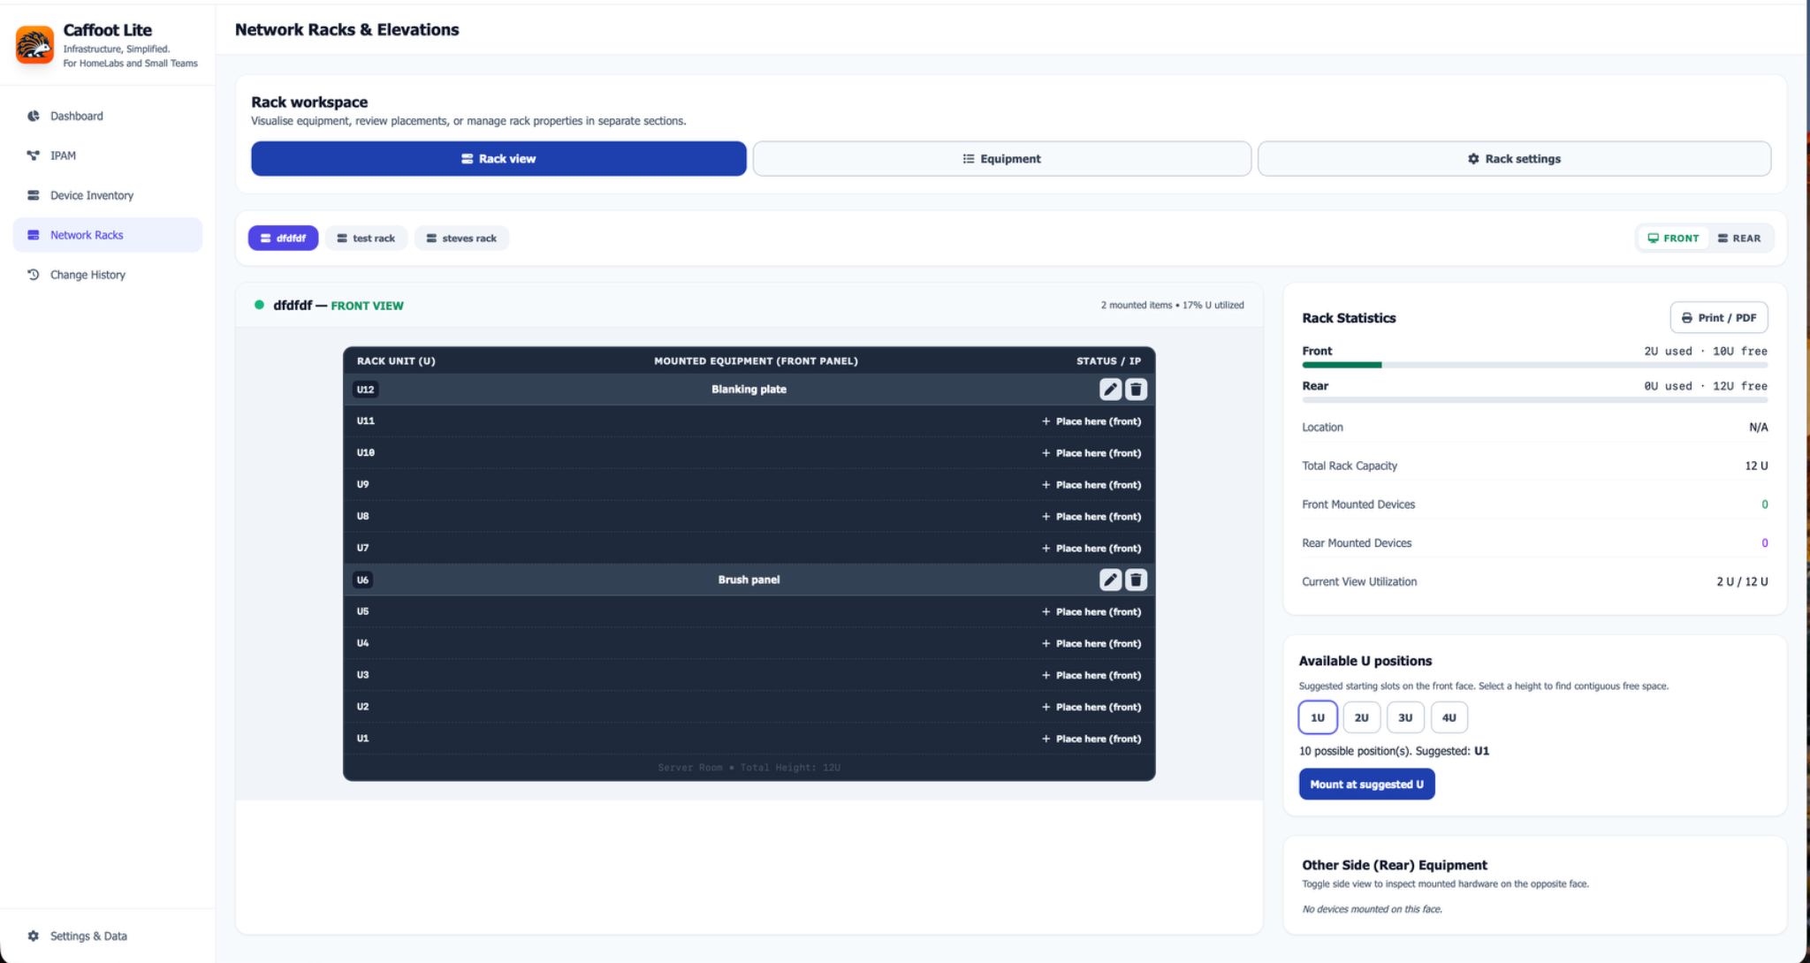The height and width of the screenshot is (963, 1810).
Task: Place equipment at U5 front
Action: (x=1091, y=611)
